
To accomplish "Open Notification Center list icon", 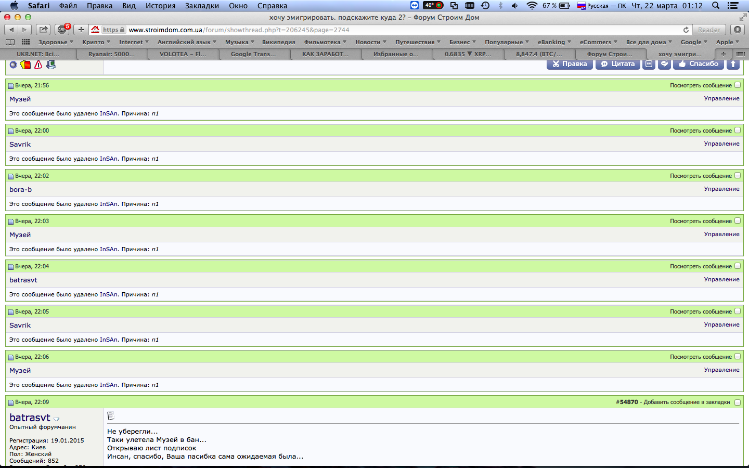I will [733, 6].
